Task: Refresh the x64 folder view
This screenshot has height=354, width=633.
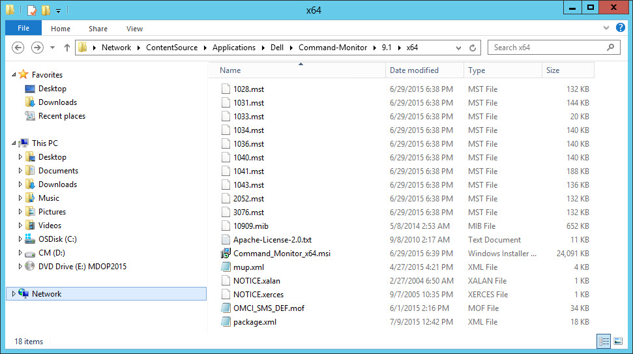Action: [x=473, y=48]
